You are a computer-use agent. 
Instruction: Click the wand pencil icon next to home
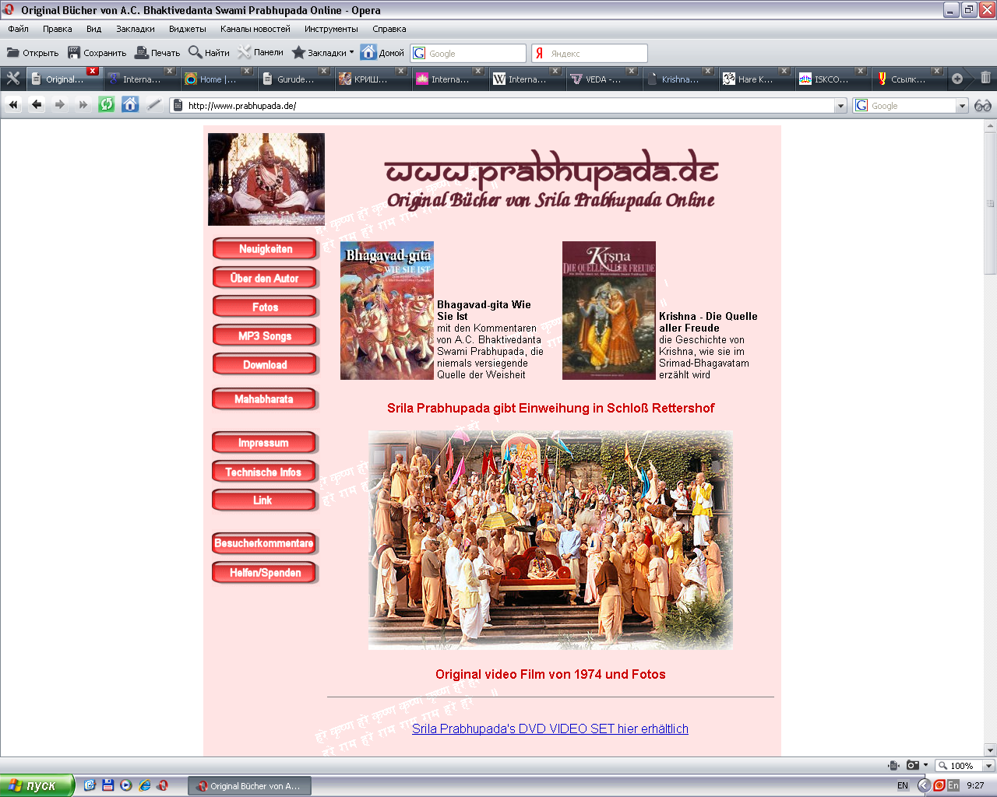tap(154, 104)
